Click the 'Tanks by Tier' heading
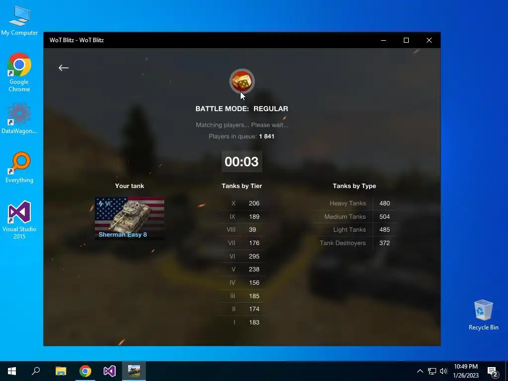Viewport: 508px width, 381px height. (242, 186)
